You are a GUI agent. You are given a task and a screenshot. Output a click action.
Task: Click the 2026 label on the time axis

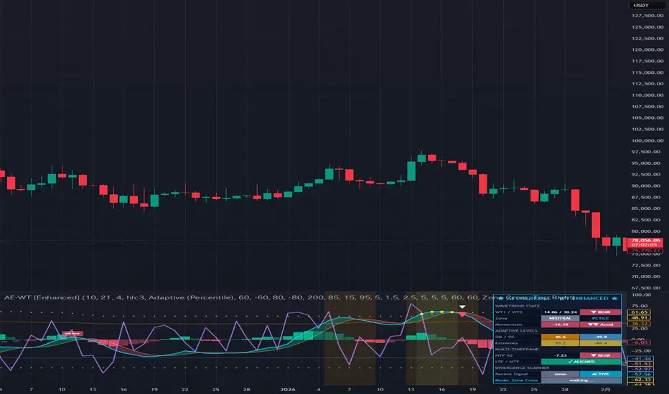point(288,389)
